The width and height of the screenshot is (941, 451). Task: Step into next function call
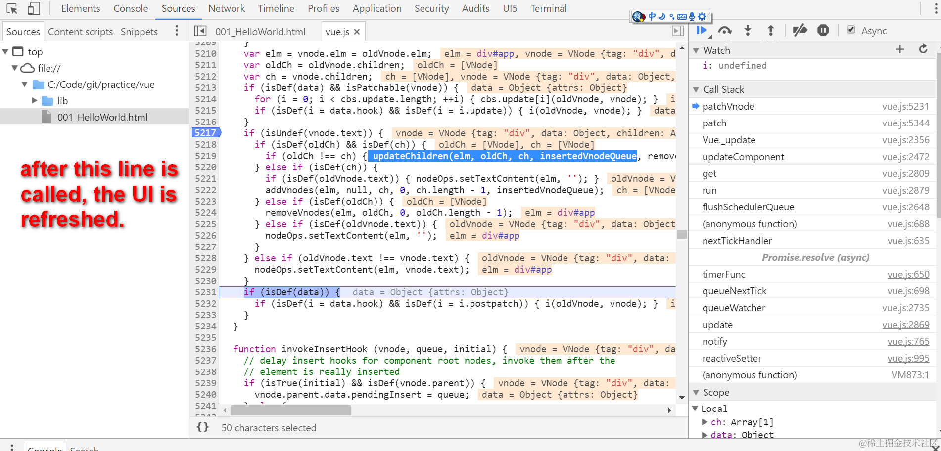click(x=748, y=31)
